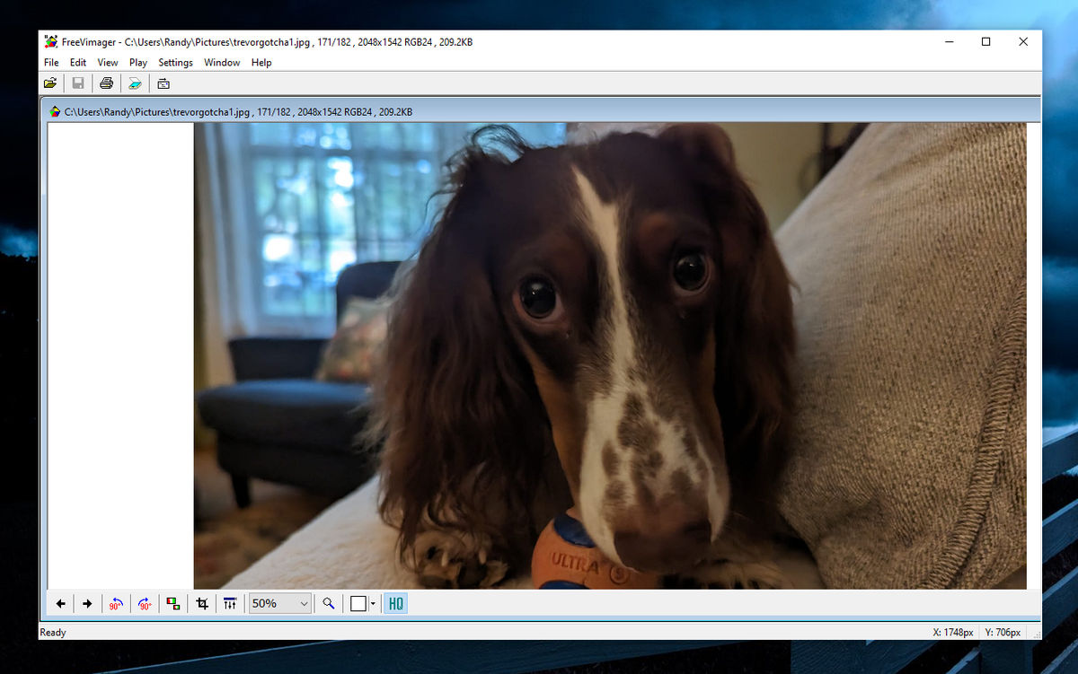Expand the background color dropdown arrow
This screenshot has width=1078, height=674.
373,604
